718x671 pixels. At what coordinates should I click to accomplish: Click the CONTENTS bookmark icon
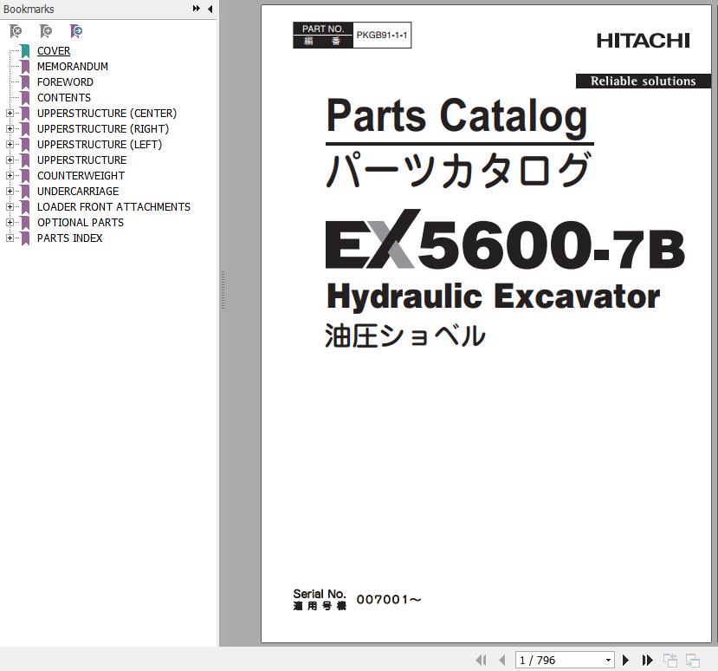pyautogui.click(x=25, y=98)
